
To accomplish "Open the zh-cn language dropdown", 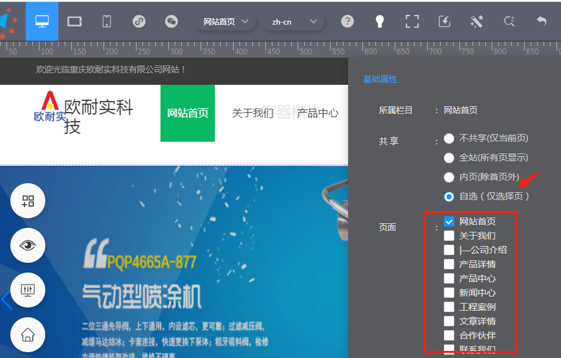I will [294, 22].
